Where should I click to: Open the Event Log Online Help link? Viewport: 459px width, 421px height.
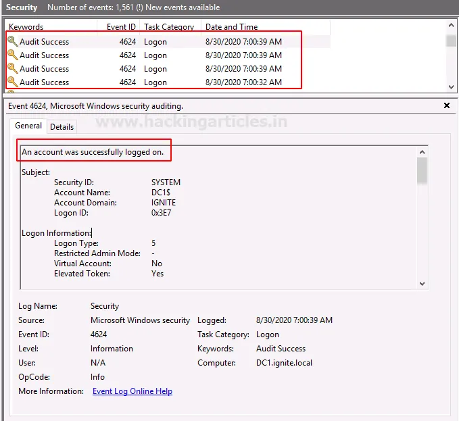pyautogui.click(x=132, y=391)
